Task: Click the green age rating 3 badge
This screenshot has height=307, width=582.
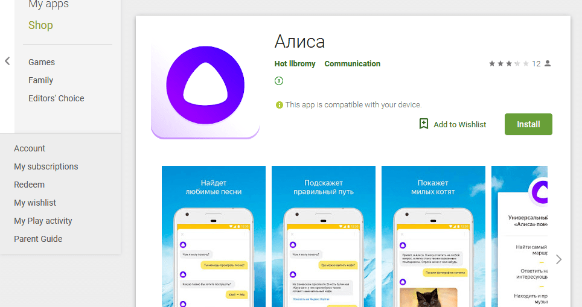Action: [x=279, y=81]
